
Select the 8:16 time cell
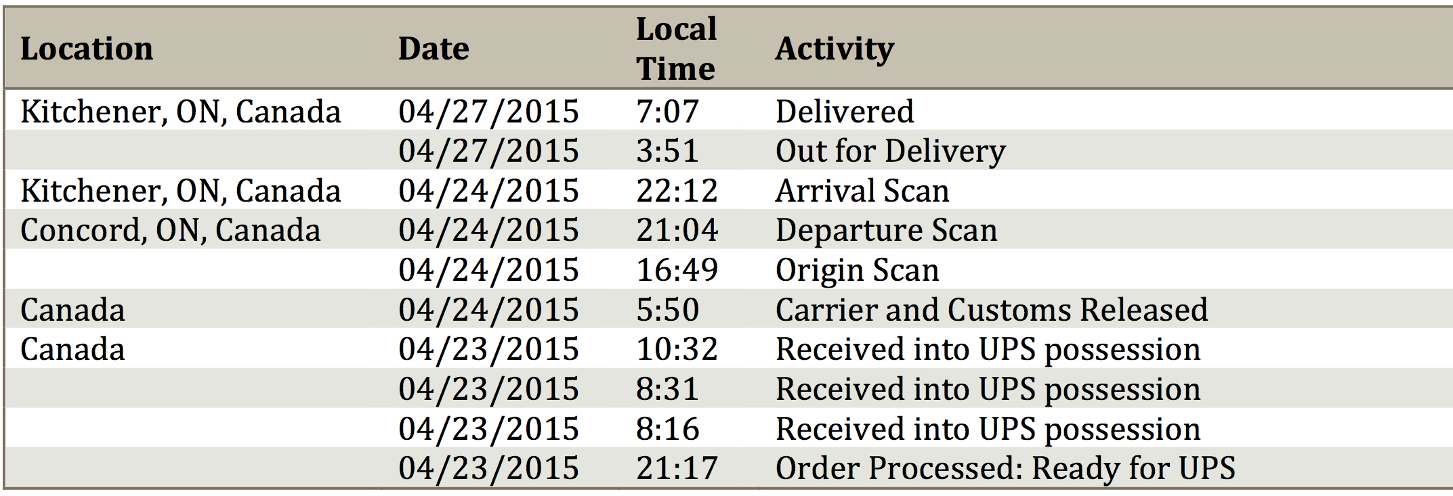coord(667,429)
